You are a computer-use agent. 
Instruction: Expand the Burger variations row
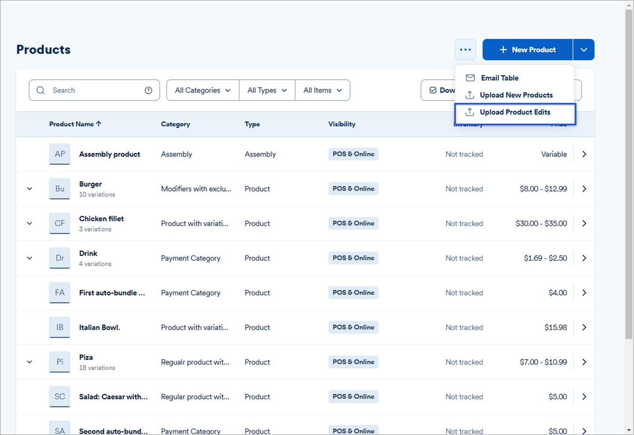click(x=29, y=188)
